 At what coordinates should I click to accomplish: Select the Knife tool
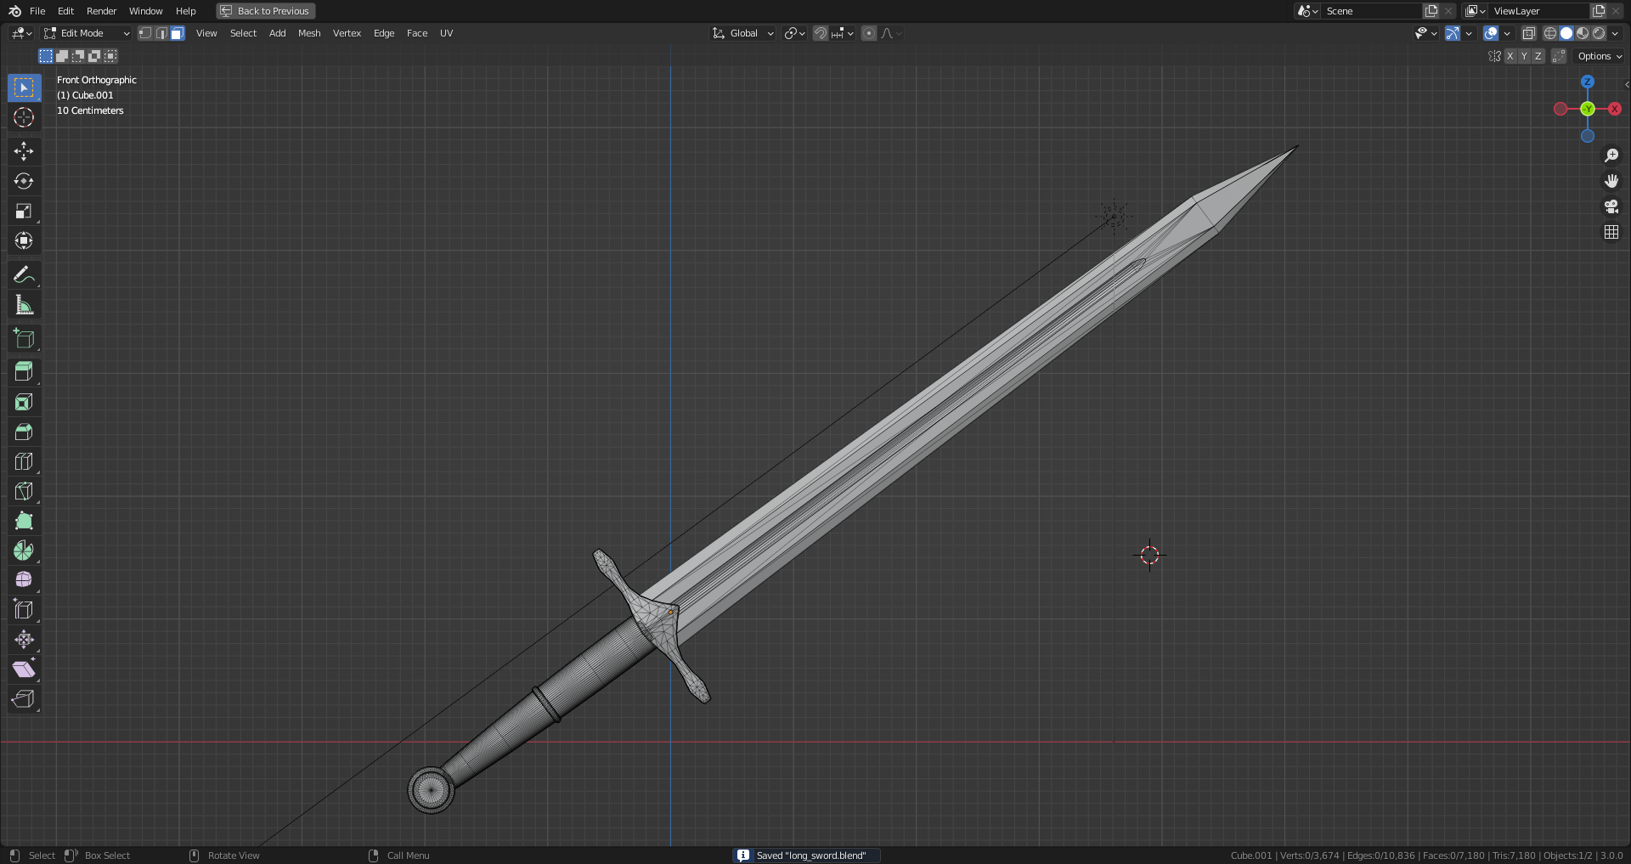[x=24, y=491]
